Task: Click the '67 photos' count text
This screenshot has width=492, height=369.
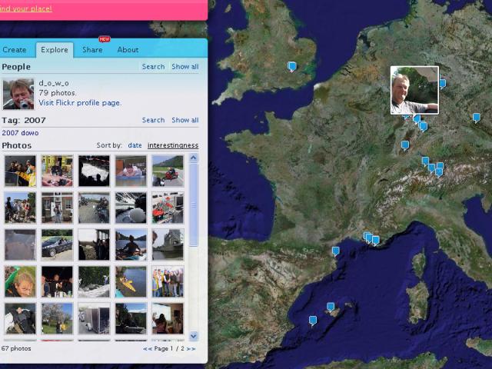Action: point(16,348)
